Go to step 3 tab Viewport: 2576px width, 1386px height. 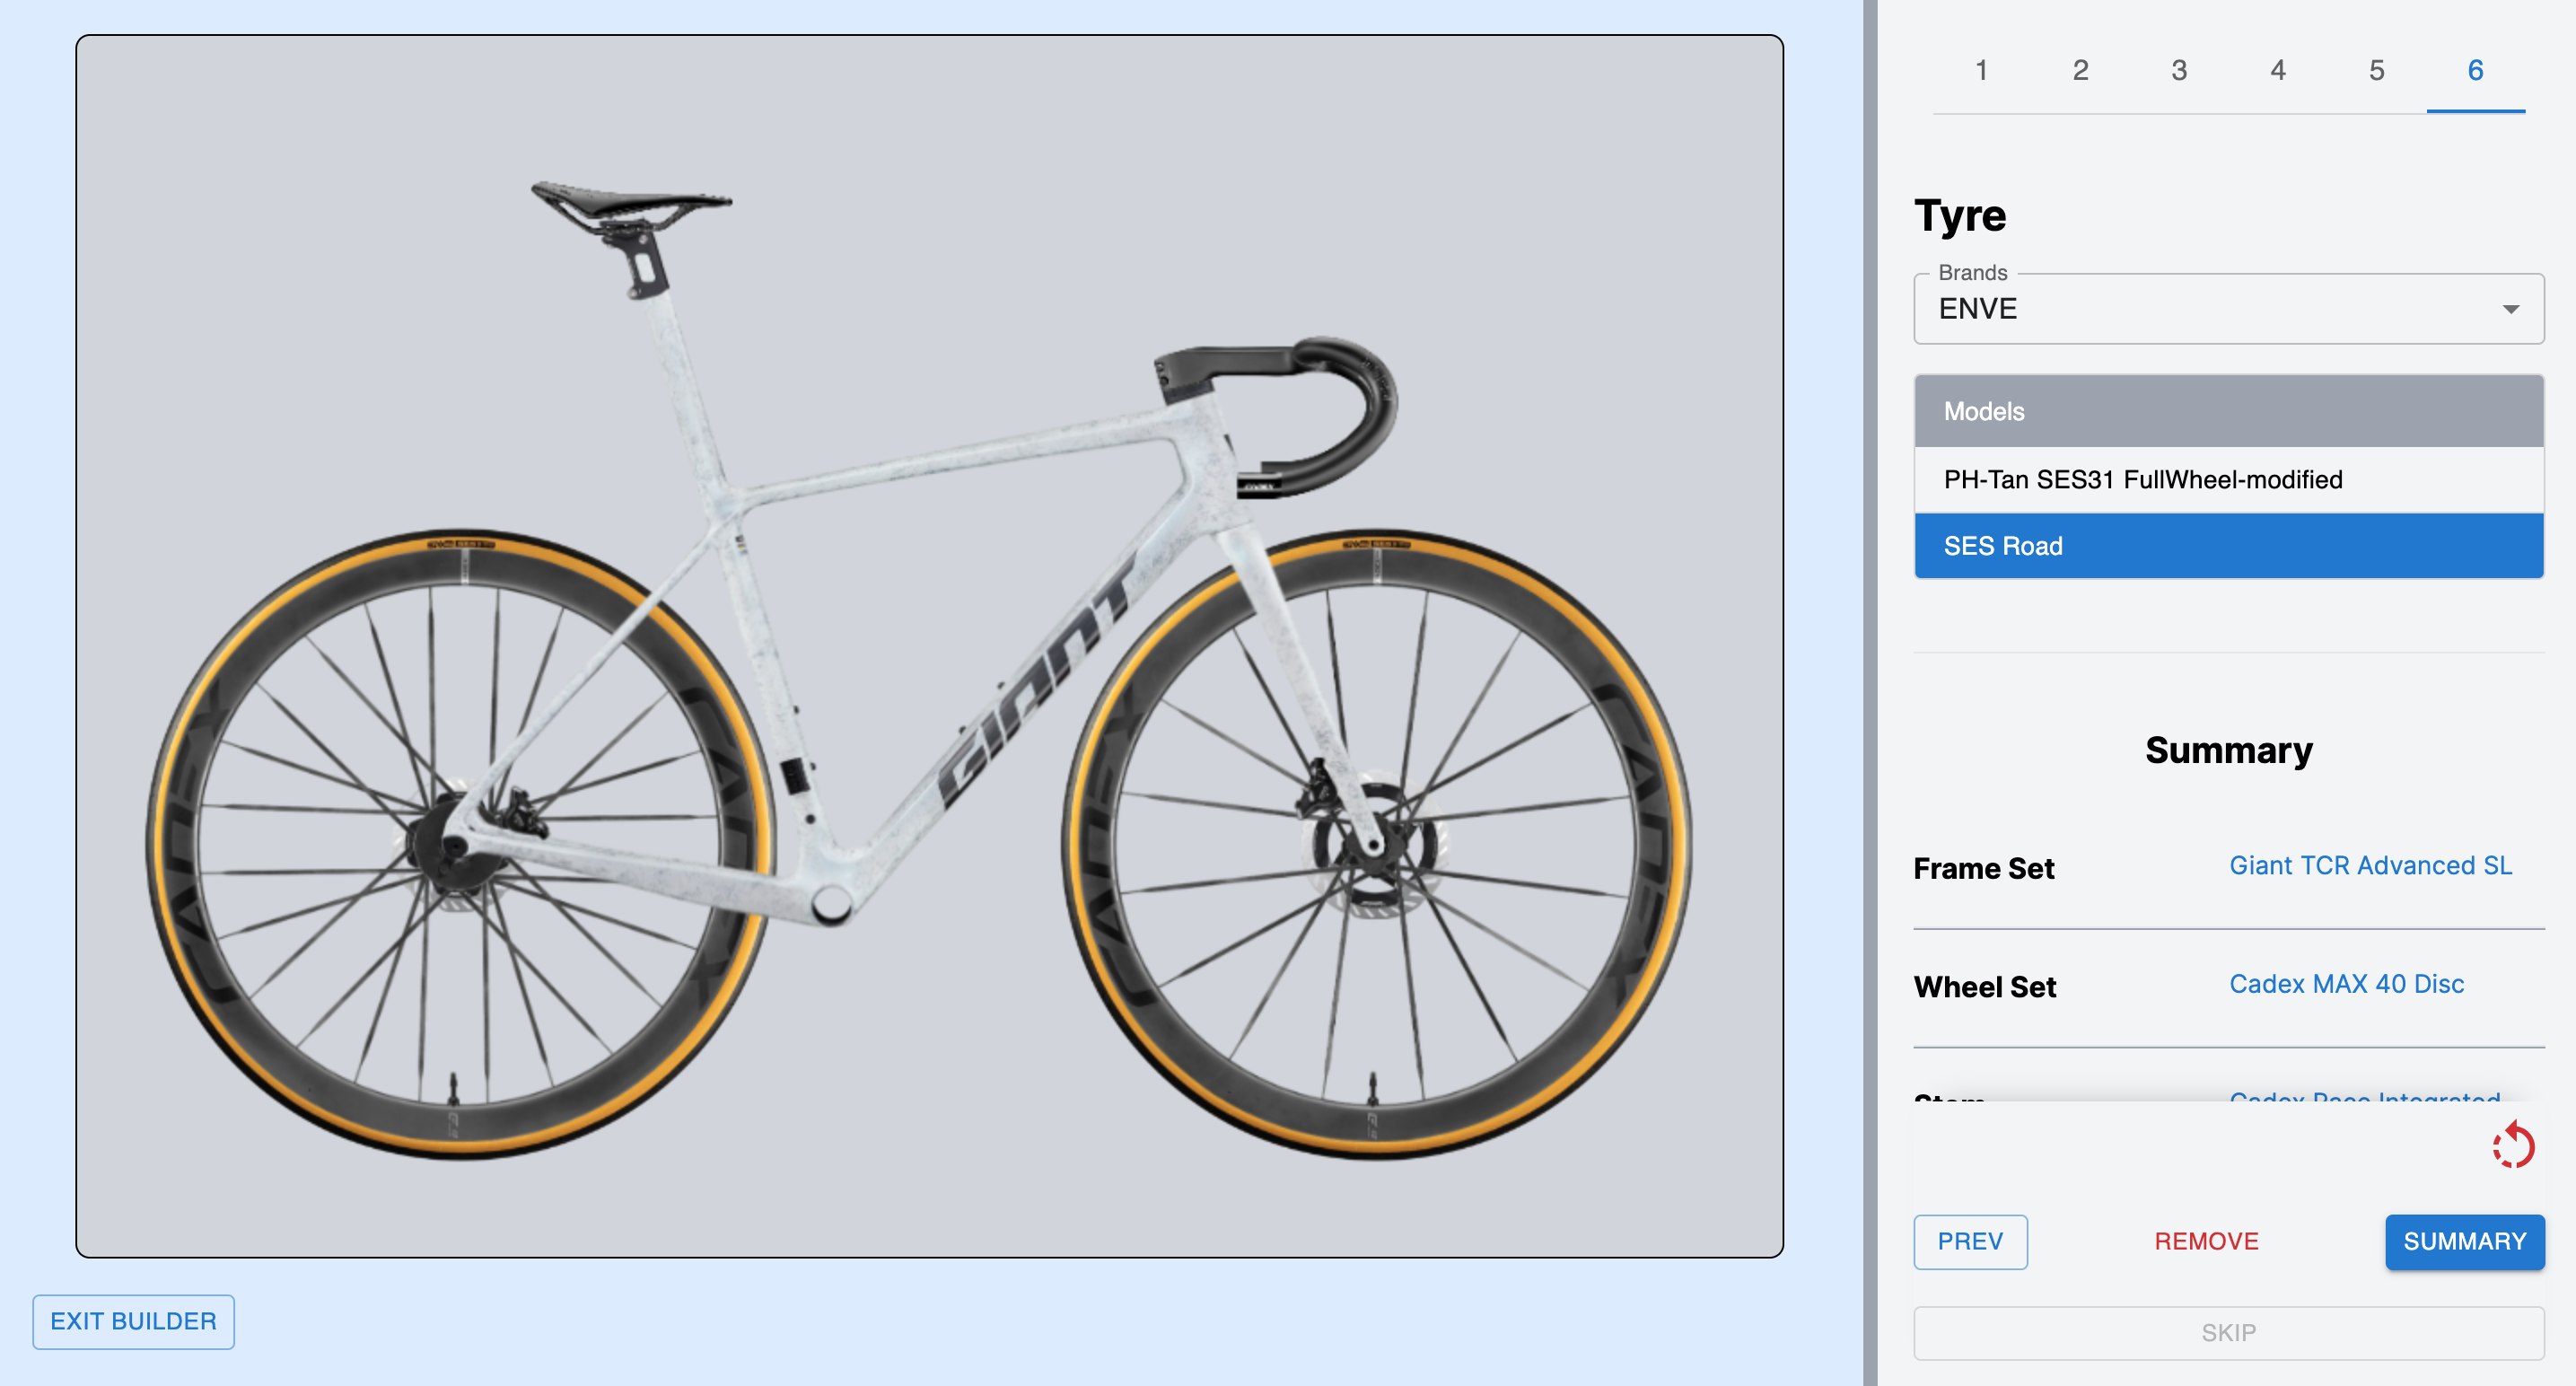pyautogui.click(x=2179, y=71)
